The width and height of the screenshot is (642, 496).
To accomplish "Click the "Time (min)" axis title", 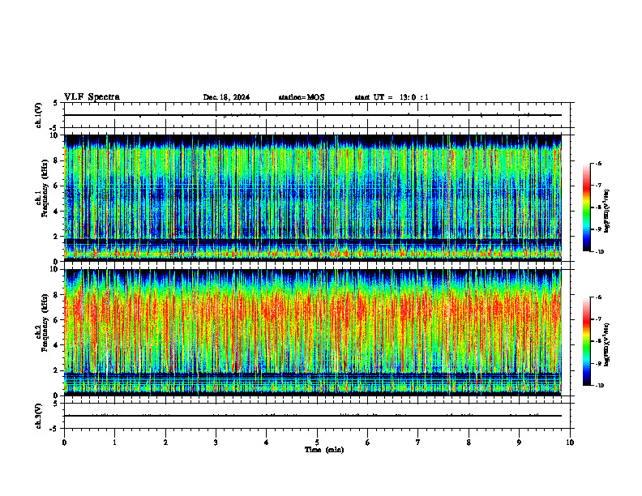I will 324,450.
